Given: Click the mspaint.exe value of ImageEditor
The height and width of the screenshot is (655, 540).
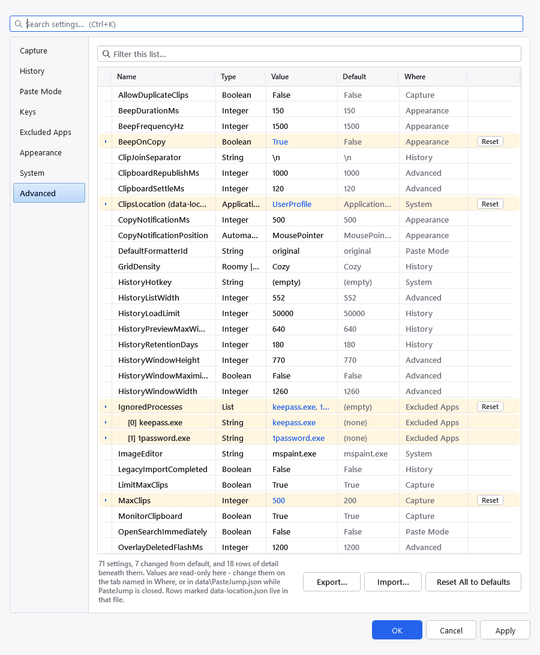Looking at the screenshot, I should click(x=294, y=453).
